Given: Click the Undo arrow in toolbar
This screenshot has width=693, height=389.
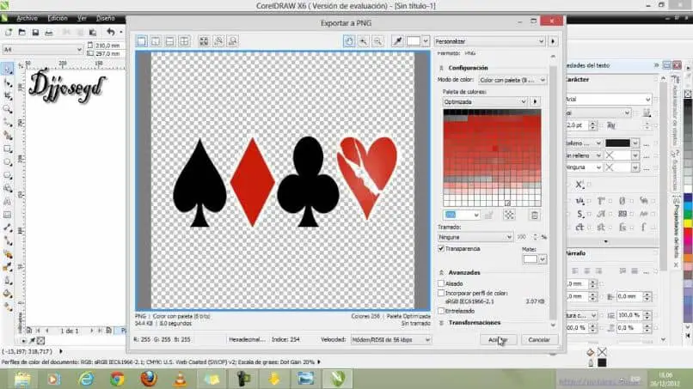Looking at the screenshot, I should [111, 32].
